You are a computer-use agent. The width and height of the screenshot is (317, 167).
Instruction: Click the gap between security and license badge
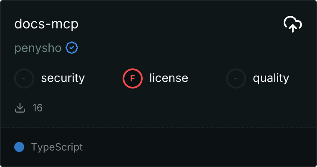click(x=103, y=78)
